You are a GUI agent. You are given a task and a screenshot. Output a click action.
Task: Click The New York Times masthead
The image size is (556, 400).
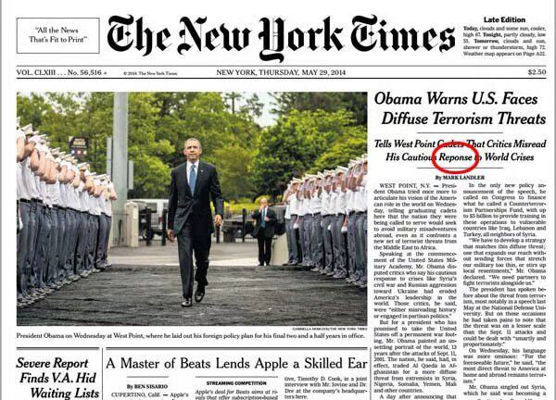tap(281, 37)
